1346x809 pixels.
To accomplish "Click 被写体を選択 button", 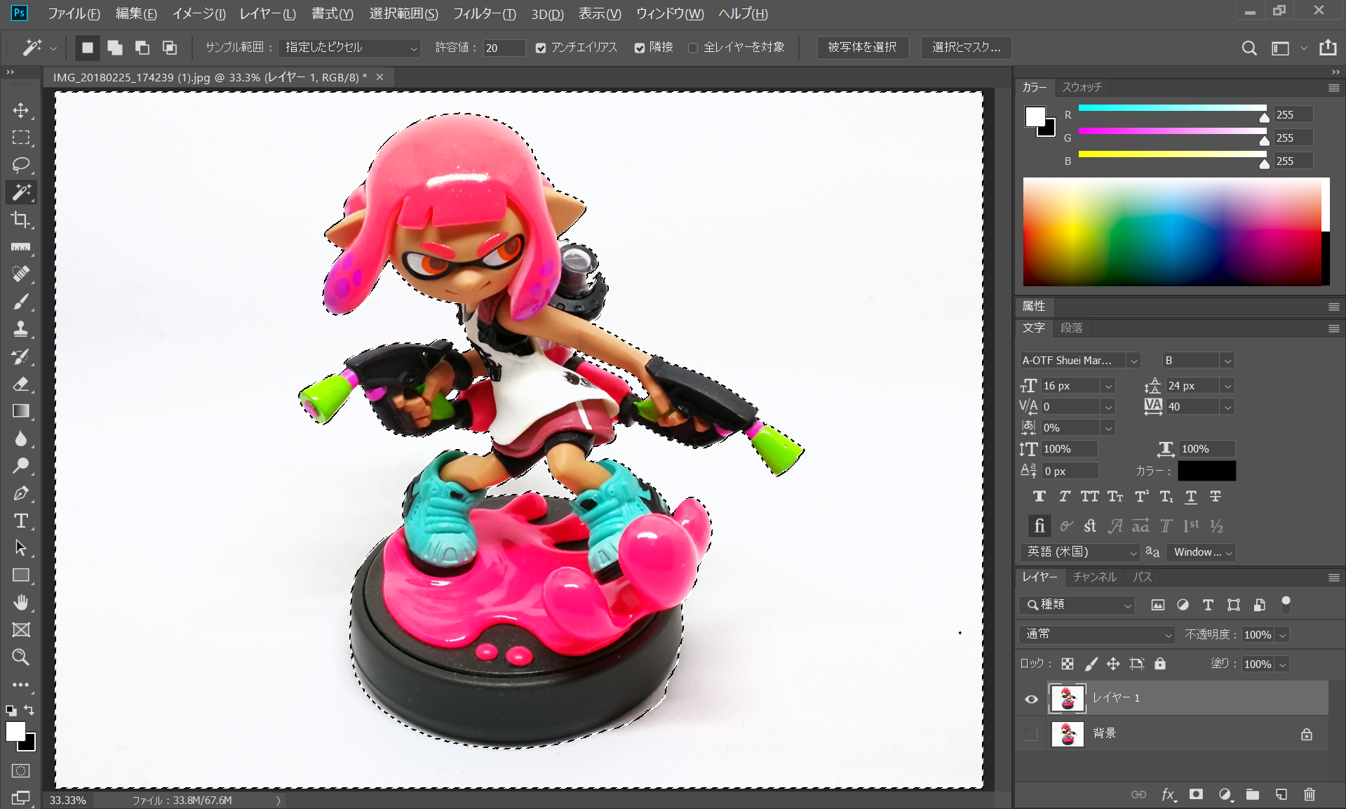I will tap(862, 48).
